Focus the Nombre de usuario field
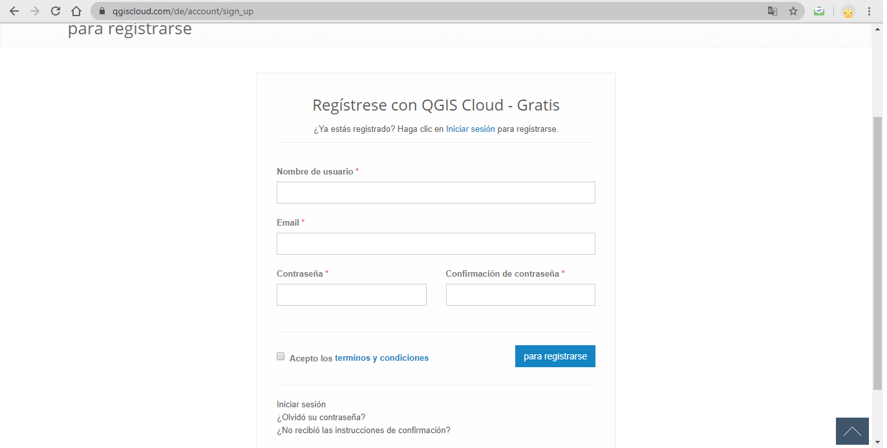887x448 pixels. (436, 193)
